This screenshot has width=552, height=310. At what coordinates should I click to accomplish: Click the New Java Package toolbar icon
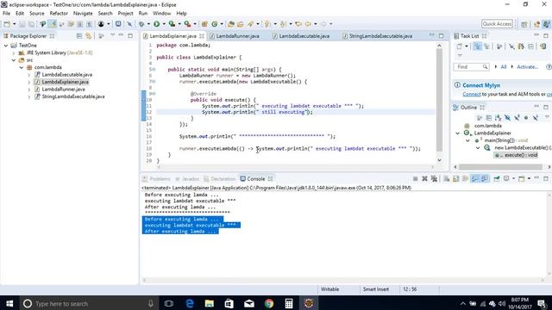(x=204, y=24)
